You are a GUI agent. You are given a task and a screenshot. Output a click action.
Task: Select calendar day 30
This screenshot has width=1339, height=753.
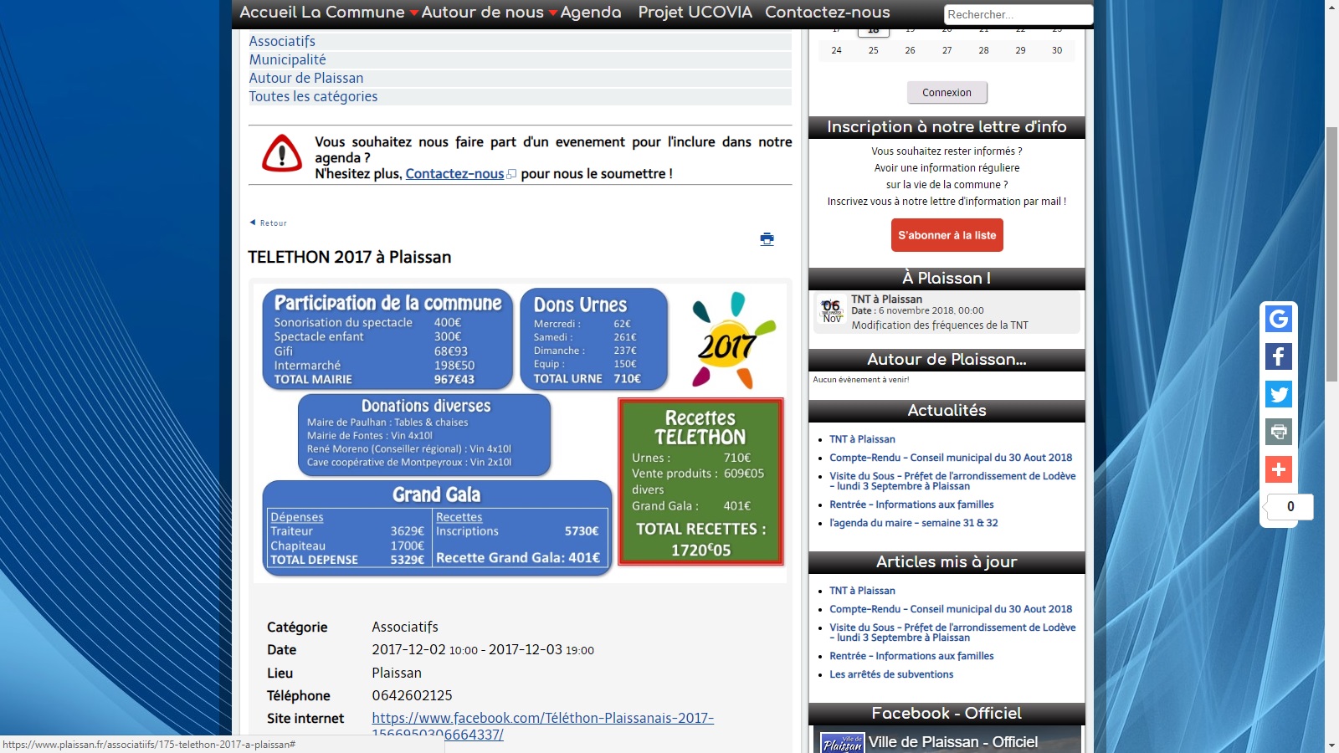point(1057,50)
